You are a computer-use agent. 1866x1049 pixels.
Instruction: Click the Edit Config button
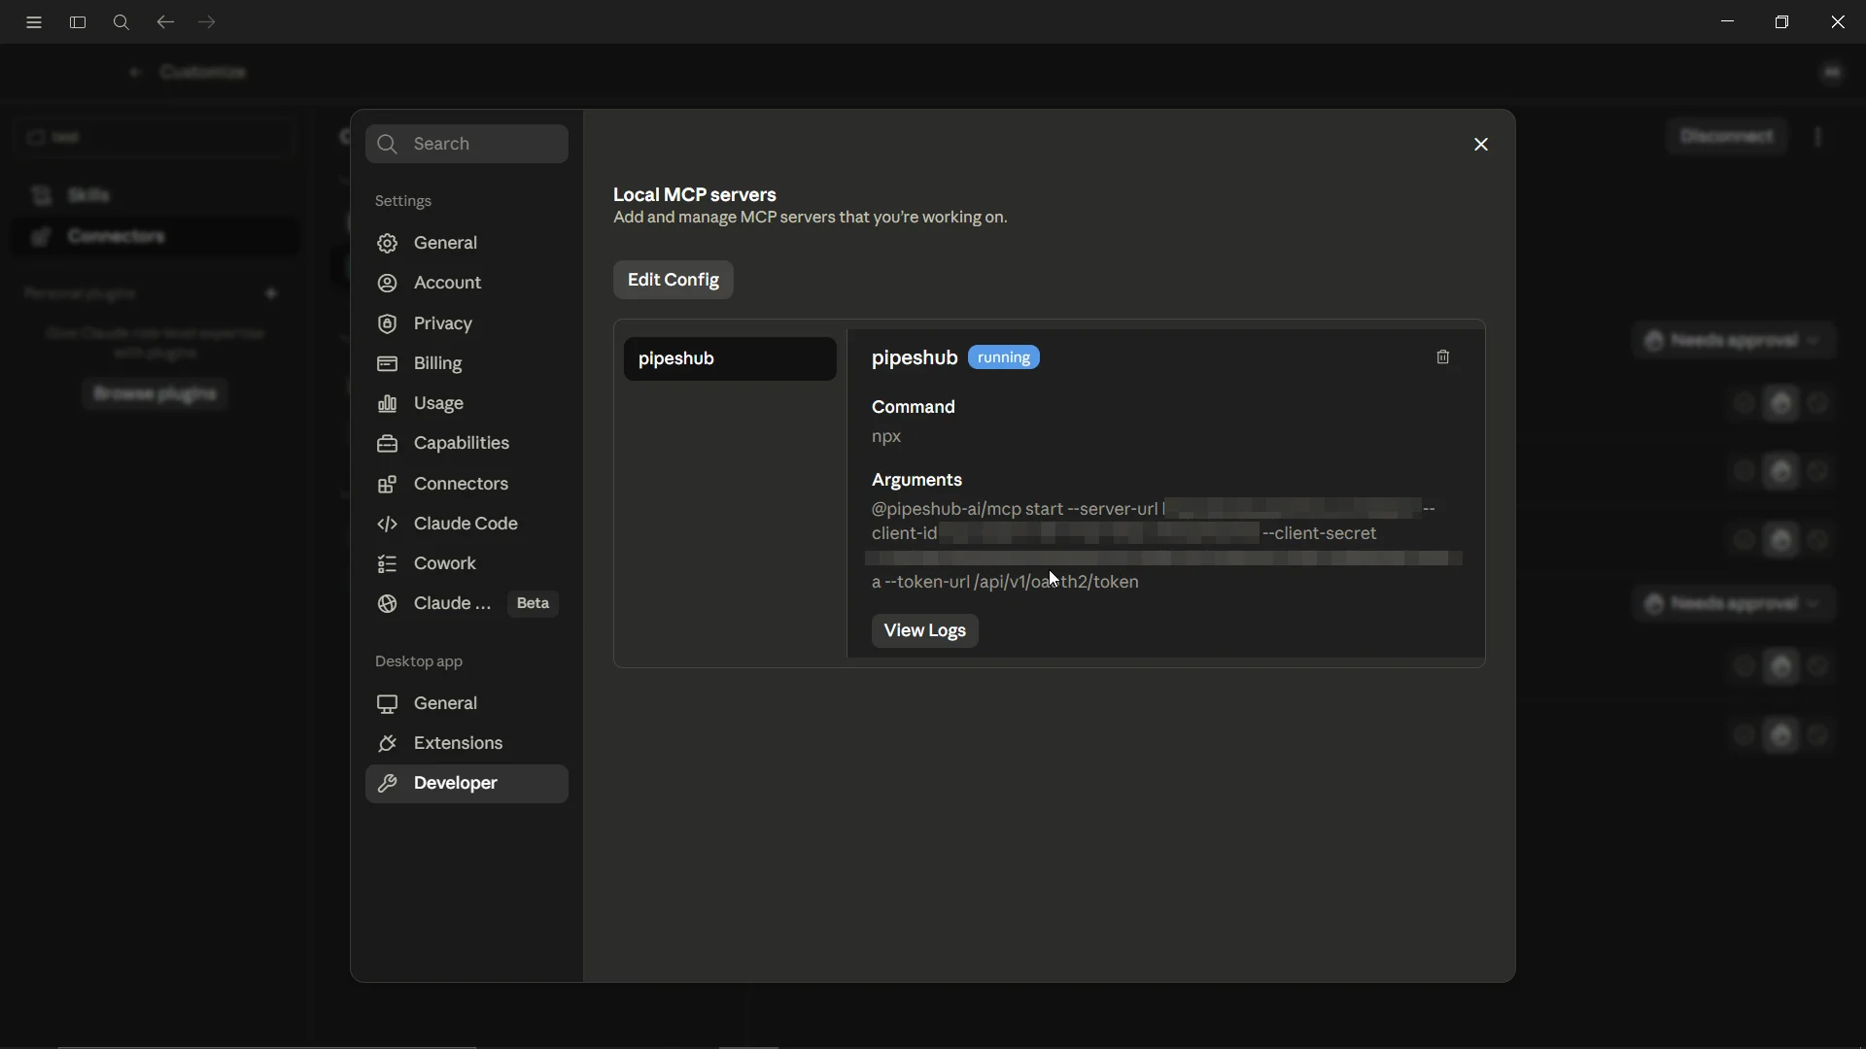[x=674, y=280]
